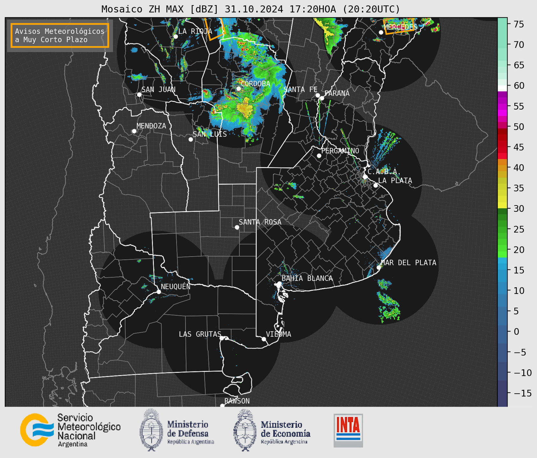Click the magenta 55 dBZ color swatch
This screenshot has height=458, width=537.
(x=502, y=106)
